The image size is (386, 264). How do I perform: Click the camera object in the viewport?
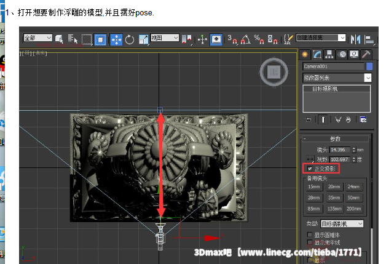click(160, 236)
